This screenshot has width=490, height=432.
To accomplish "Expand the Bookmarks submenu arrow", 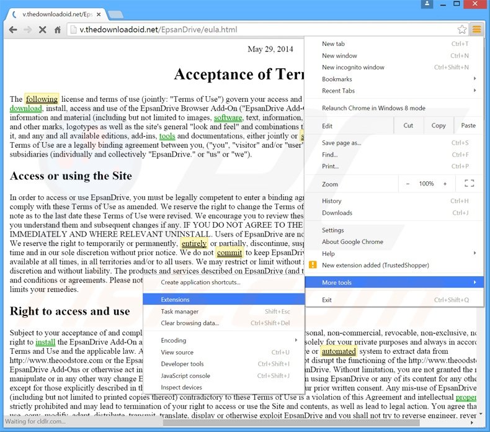I will [474, 78].
